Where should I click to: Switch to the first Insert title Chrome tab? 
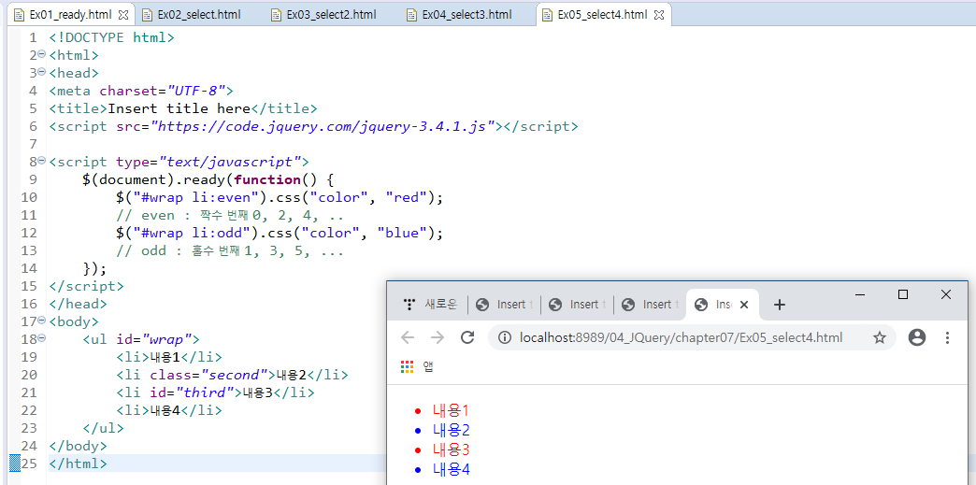(x=504, y=305)
